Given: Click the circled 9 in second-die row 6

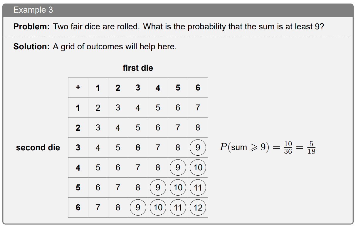Looking at the screenshot, I should 138,208.
